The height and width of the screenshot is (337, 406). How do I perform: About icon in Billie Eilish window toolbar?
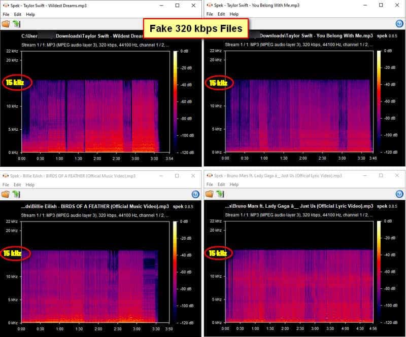[195, 194]
